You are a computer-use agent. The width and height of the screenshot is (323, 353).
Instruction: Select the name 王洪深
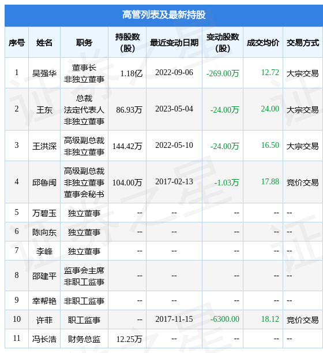click(x=44, y=146)
